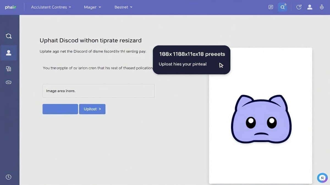
Task: Expand the Mager dropdown menu
Action: [92, 7]
